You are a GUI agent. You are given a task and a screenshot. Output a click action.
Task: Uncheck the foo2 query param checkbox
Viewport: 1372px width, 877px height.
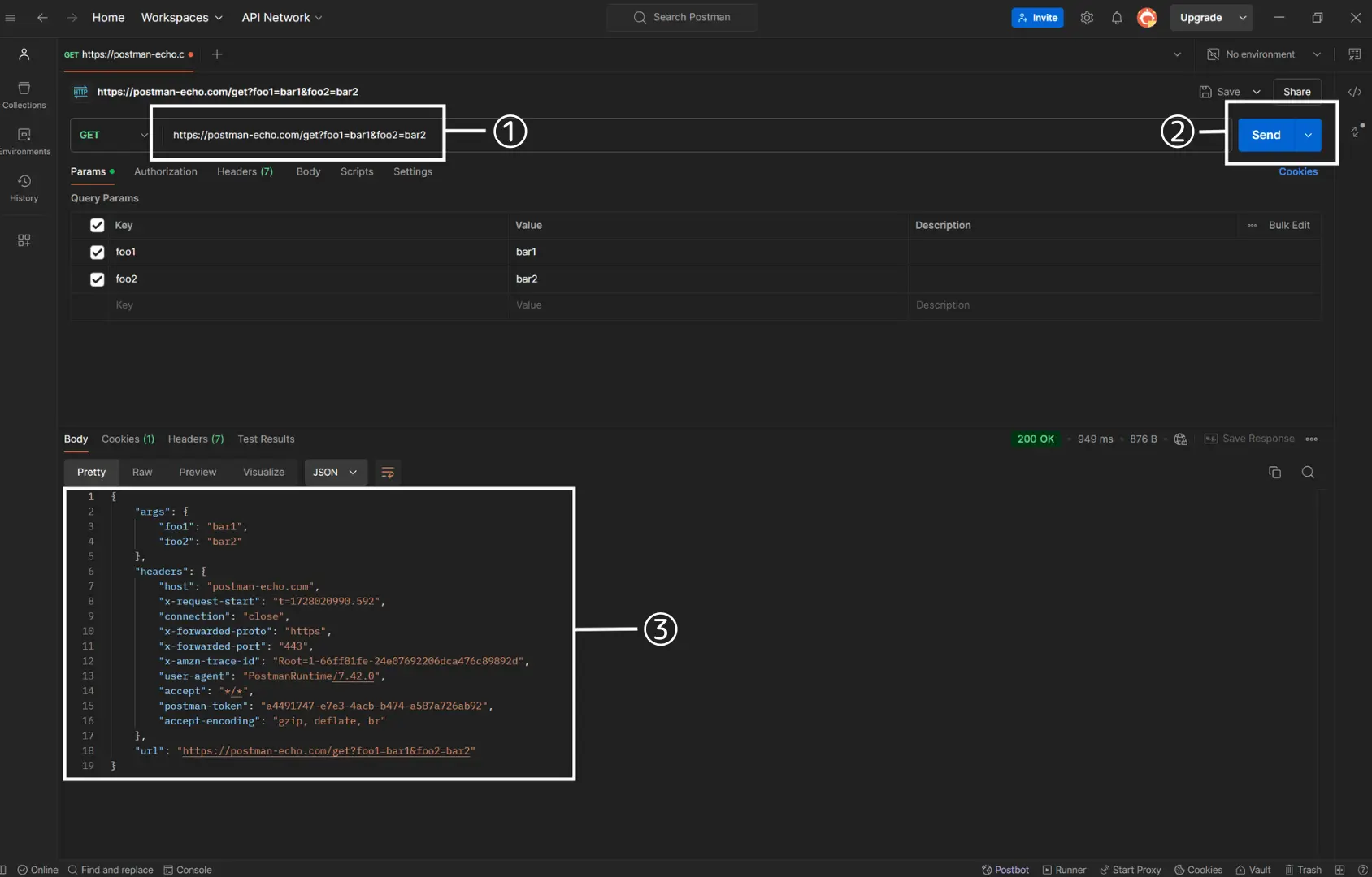(98, 279)
